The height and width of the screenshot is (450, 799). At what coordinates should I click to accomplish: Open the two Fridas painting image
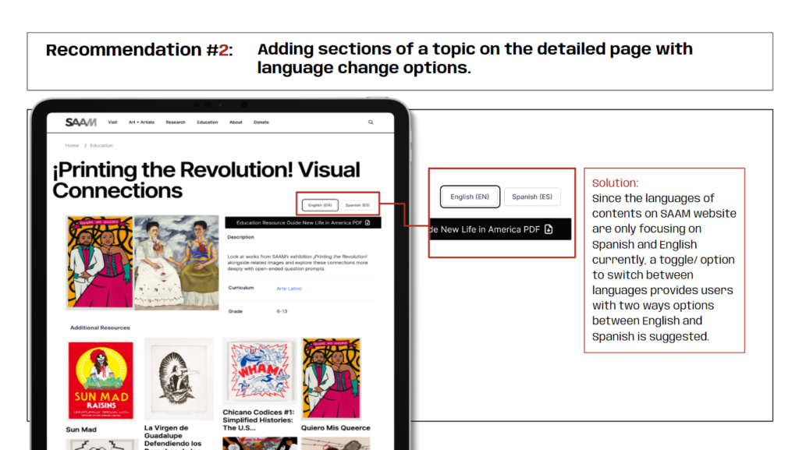pos(176,262)
